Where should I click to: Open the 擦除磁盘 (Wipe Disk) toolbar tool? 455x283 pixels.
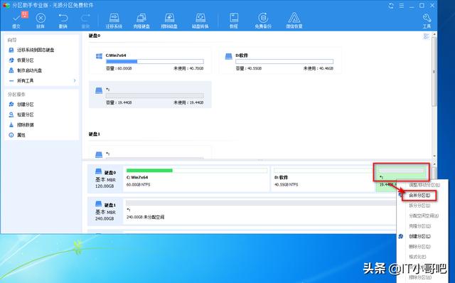tap(169, 21)
